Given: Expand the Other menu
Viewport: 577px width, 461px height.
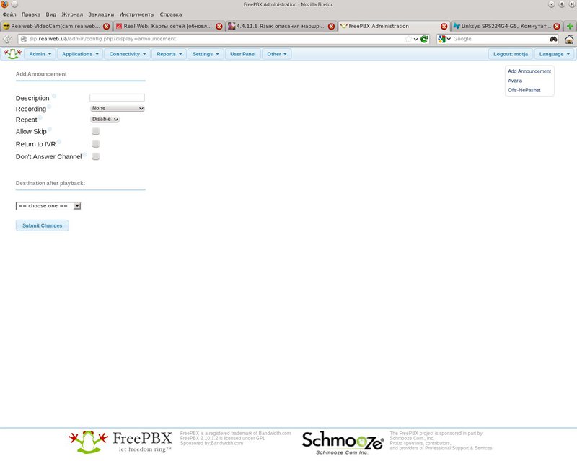Looking at the screenshot, I should click(x=277, y=54).
